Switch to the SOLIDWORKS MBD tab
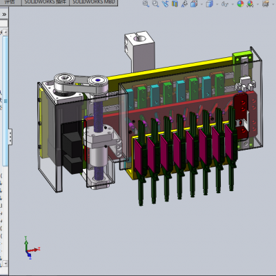 pos(94,2)
